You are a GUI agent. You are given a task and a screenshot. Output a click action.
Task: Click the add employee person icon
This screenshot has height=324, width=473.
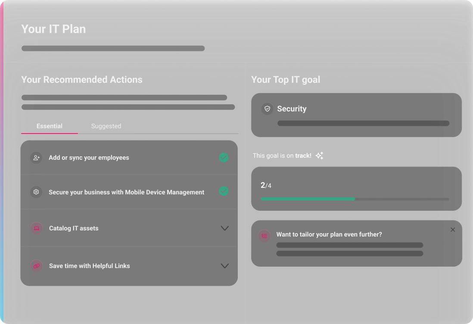click(36, 158)
